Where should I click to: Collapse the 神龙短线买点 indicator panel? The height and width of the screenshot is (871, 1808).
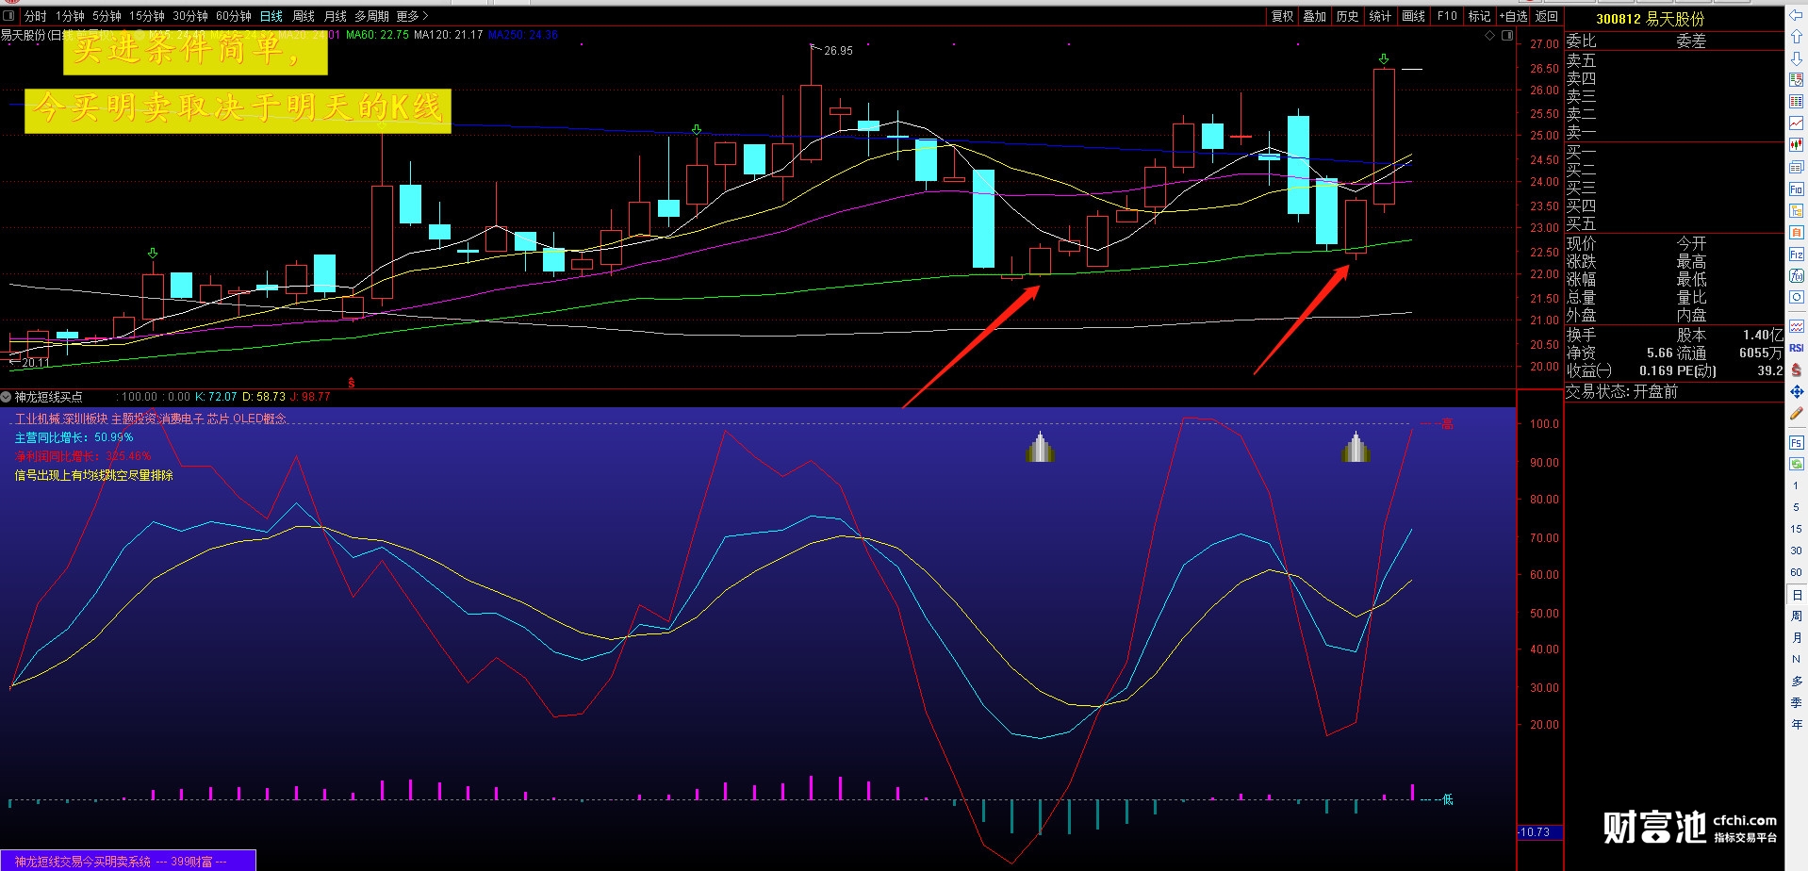(x=7, y=397)
